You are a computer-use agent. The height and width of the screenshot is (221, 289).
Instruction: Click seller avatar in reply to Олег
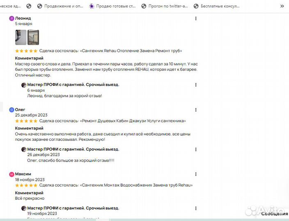24,149
